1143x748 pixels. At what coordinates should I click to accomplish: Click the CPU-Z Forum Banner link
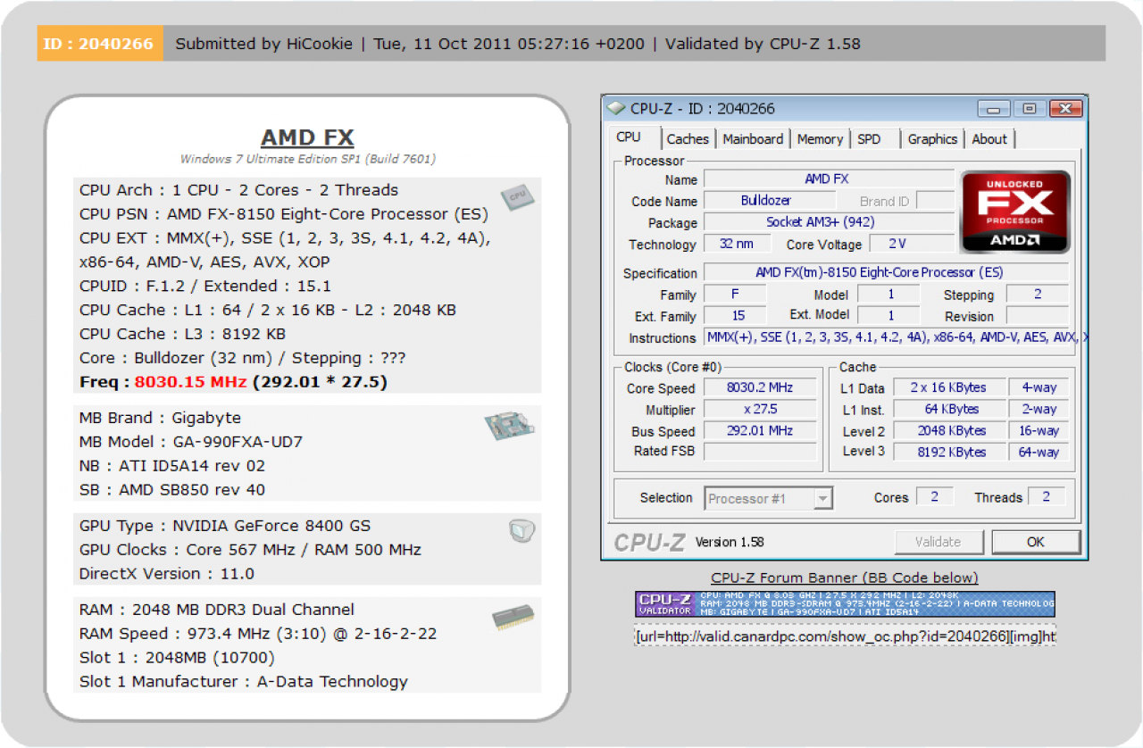845,578
